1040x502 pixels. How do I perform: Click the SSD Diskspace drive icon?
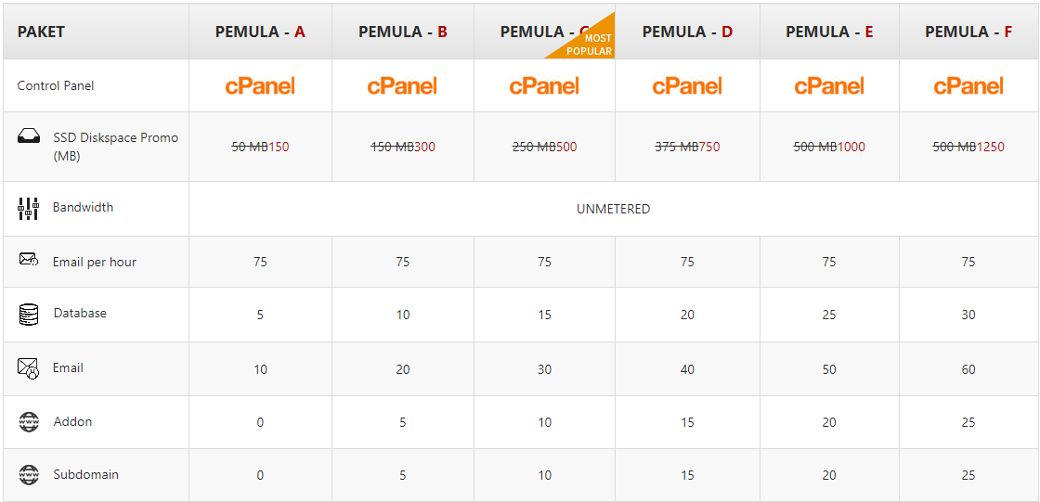click(x=29, y=137)
